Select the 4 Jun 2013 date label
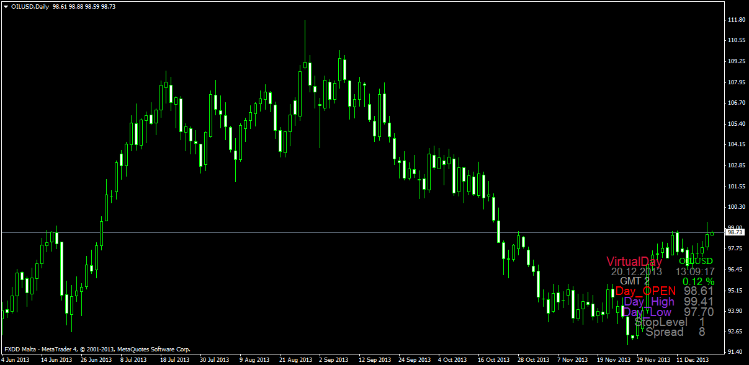Viewport: 749px width, 365px height. [x=15, y=359]
